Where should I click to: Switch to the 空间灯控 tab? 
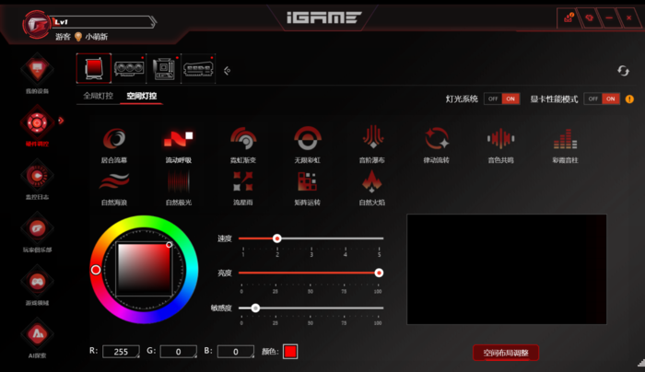pyautogui.click(x=142, y=96)
